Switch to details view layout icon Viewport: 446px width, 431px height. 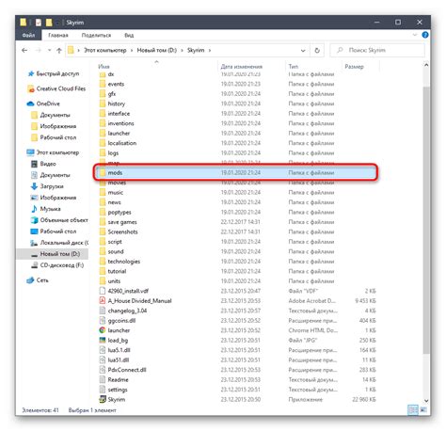tap(413, 409)
